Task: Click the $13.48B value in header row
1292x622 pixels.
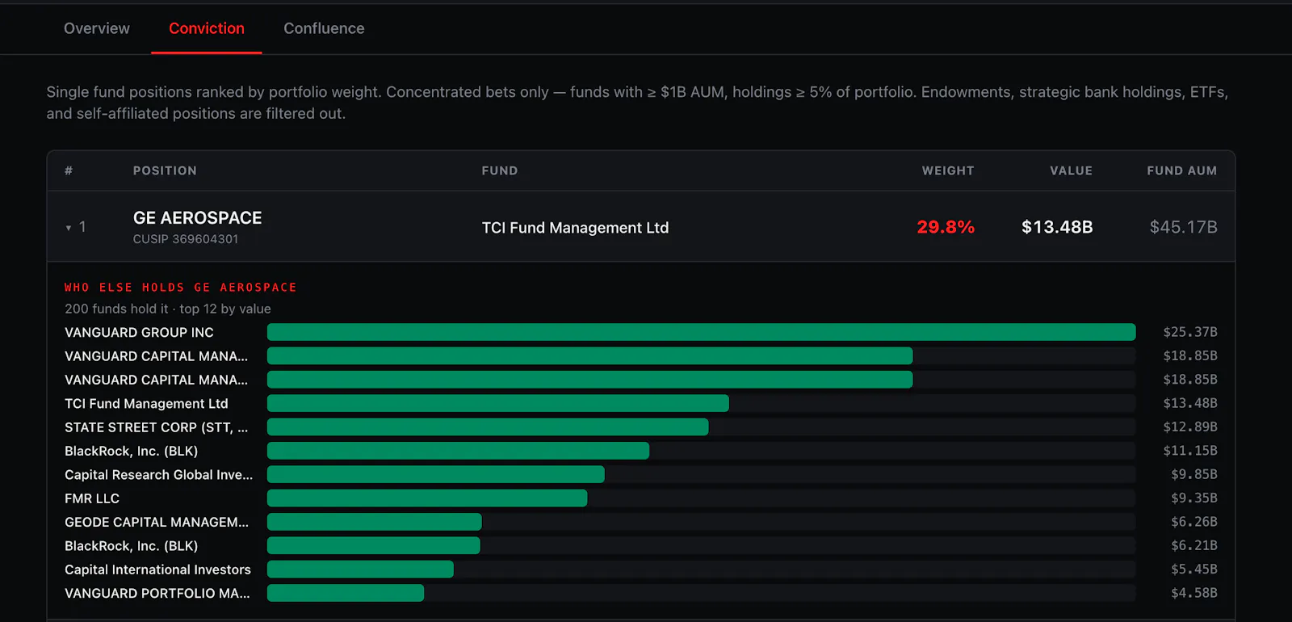Action: (x=1057, y=227)
